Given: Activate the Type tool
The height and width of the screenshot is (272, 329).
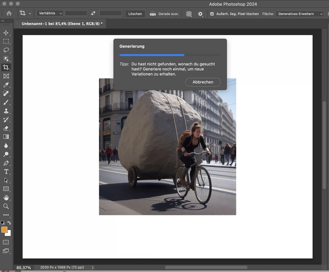Looking at the screenshot, I should tap(6, 172).
